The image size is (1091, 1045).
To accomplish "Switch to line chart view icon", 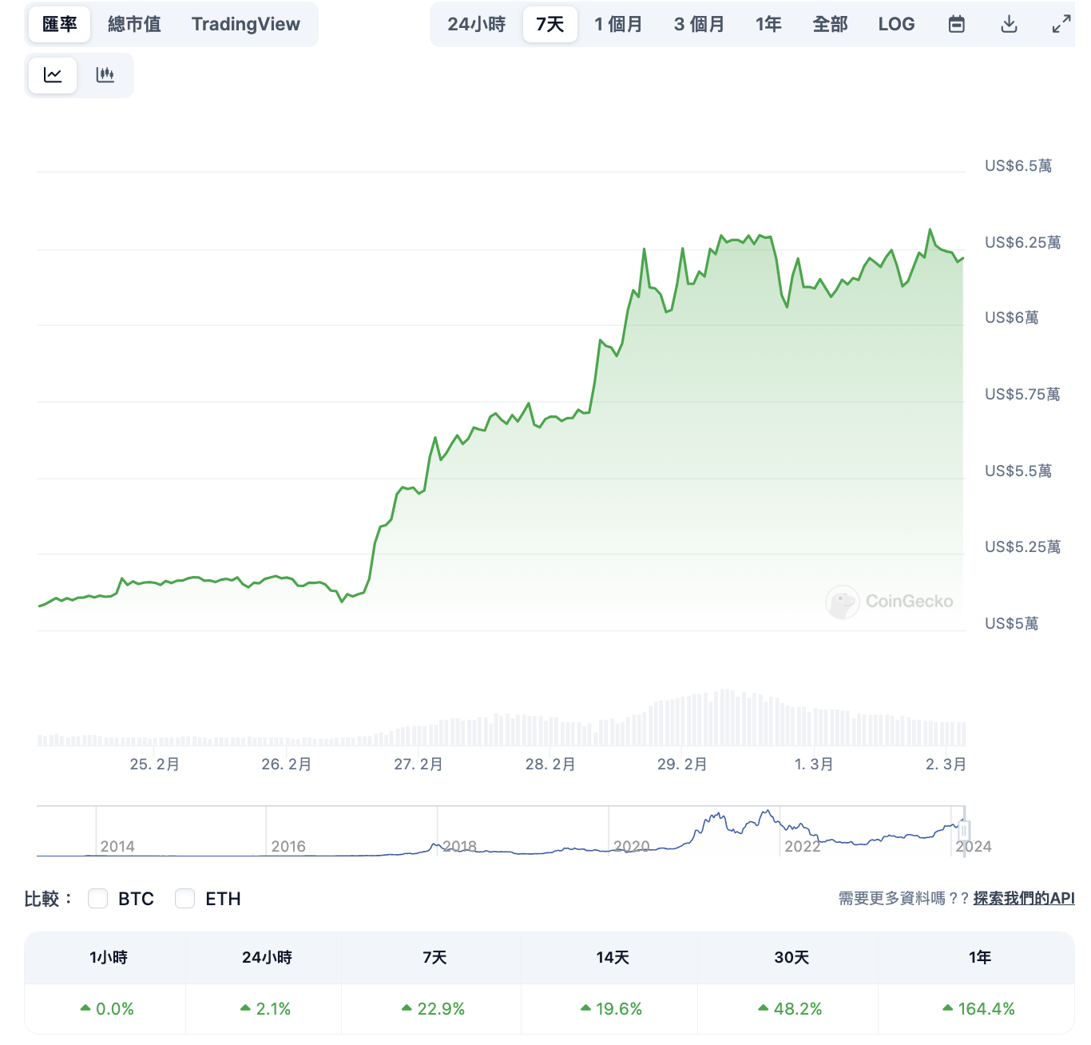I will tap(53, 75).
